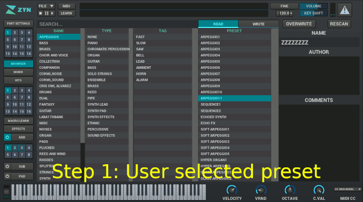Screen dimensions: 363x202
Task: Click the panic warning triangle icon
Action: coord(345,10)
